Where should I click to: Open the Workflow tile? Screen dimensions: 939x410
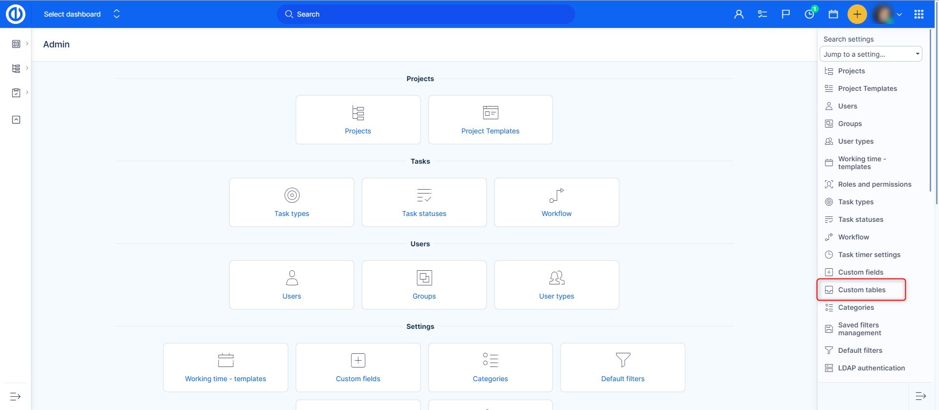[x=557, y=202]
